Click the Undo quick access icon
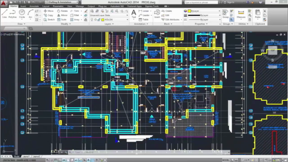Viewport: 288px width, 162px height. click(x=33, y=2)
